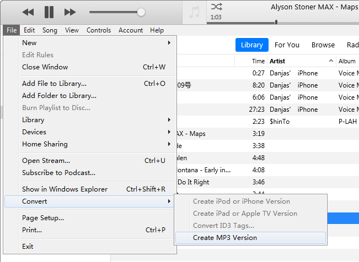Skip forward to the next track
The width and height of the screenshot is (359, 262).
[x=70, y=12]
